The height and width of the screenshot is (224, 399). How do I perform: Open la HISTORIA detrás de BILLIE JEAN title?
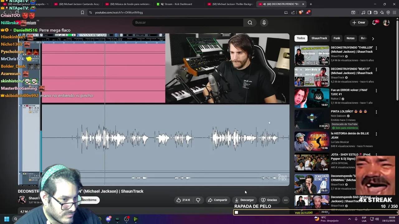(x=350, y=135)
